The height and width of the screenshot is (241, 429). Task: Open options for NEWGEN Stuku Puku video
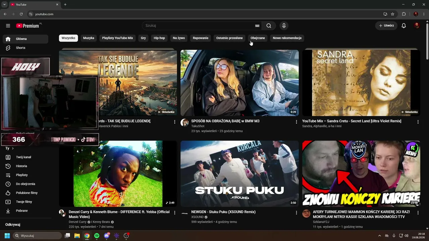[296, 213]
